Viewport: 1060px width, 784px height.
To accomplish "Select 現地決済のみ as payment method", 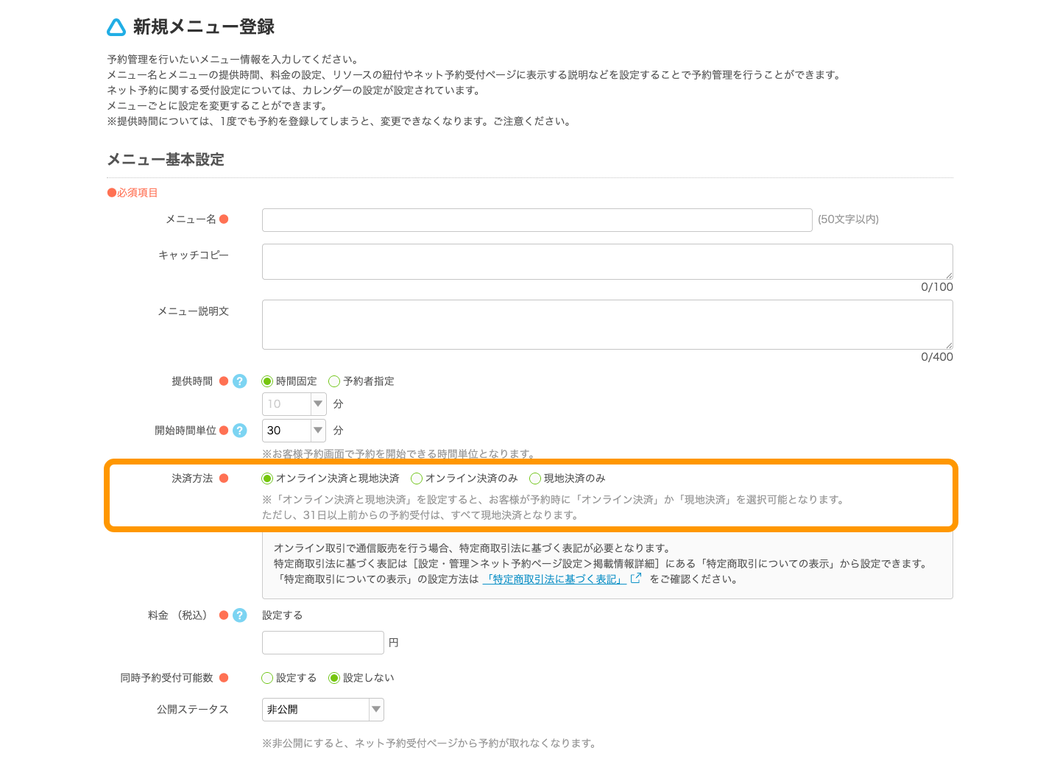I will pos(535,478).
